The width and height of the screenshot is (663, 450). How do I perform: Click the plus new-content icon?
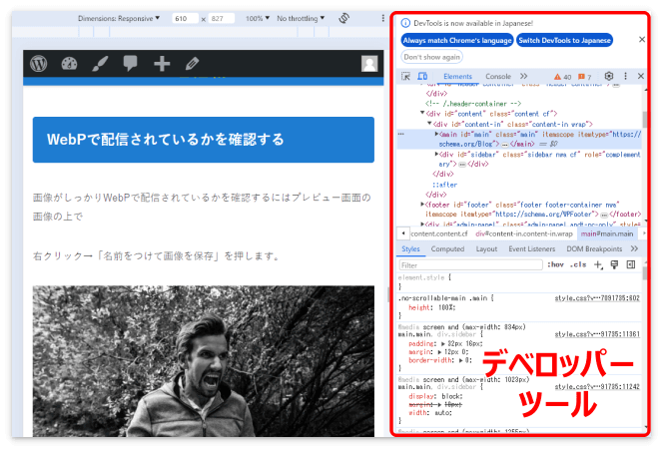click(x=162, y=64)
